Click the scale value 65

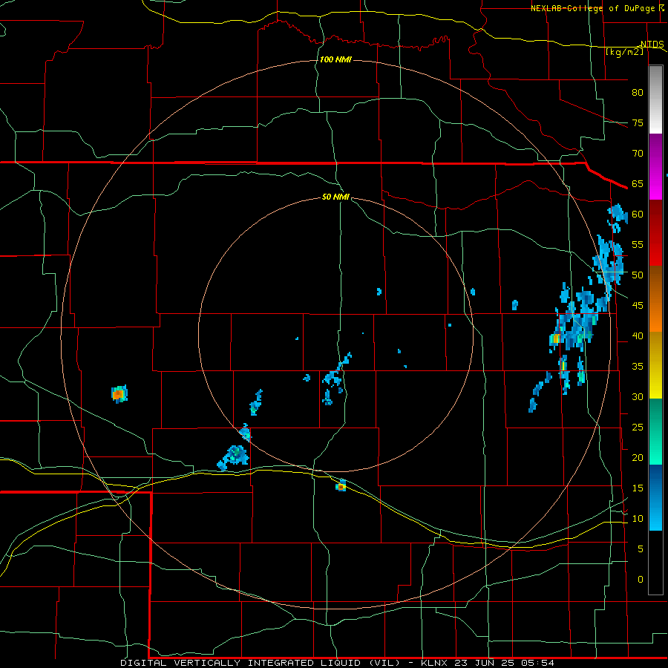[x=638, y=183]
